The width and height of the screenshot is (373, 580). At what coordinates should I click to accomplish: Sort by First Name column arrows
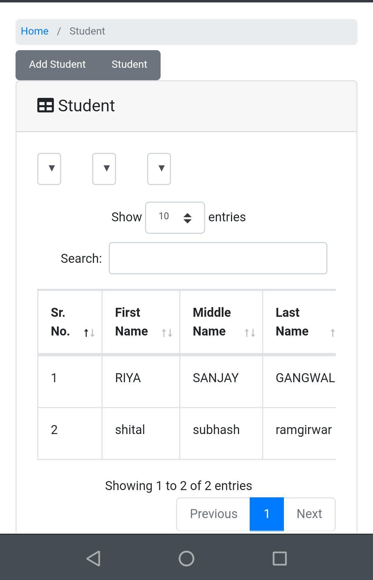coord(167,333)
